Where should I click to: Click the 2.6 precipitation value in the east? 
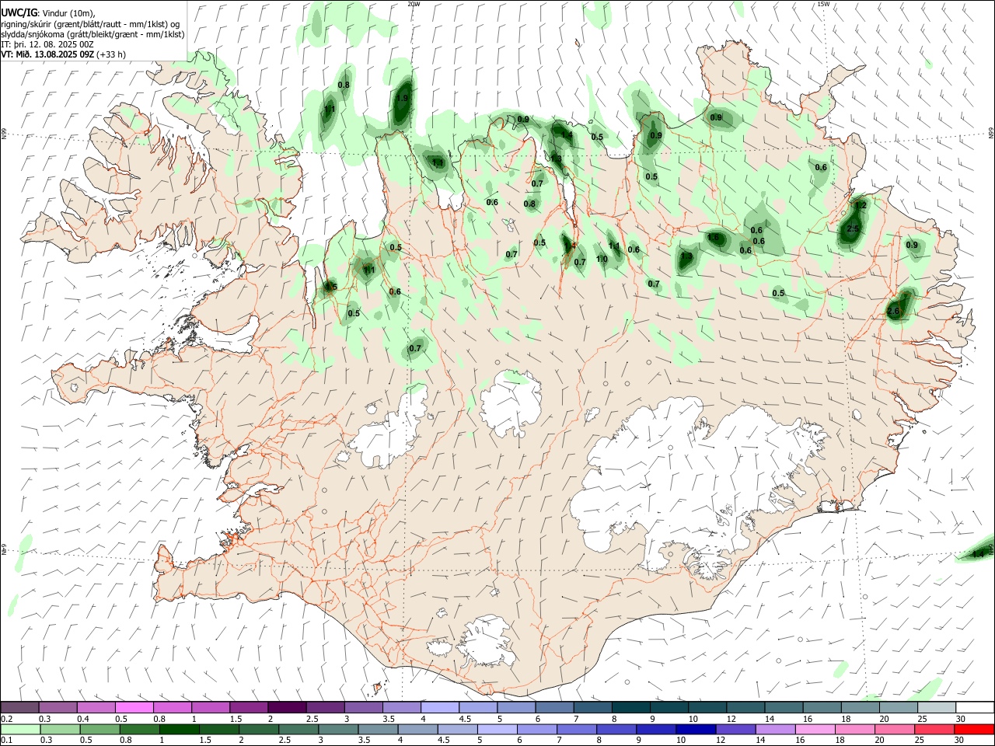click(893, 312)
